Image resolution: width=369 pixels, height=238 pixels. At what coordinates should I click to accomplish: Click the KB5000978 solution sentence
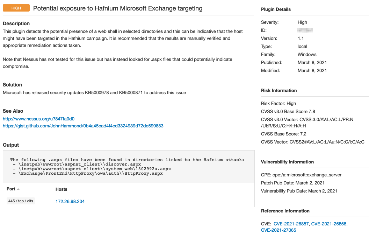point(94,93)
